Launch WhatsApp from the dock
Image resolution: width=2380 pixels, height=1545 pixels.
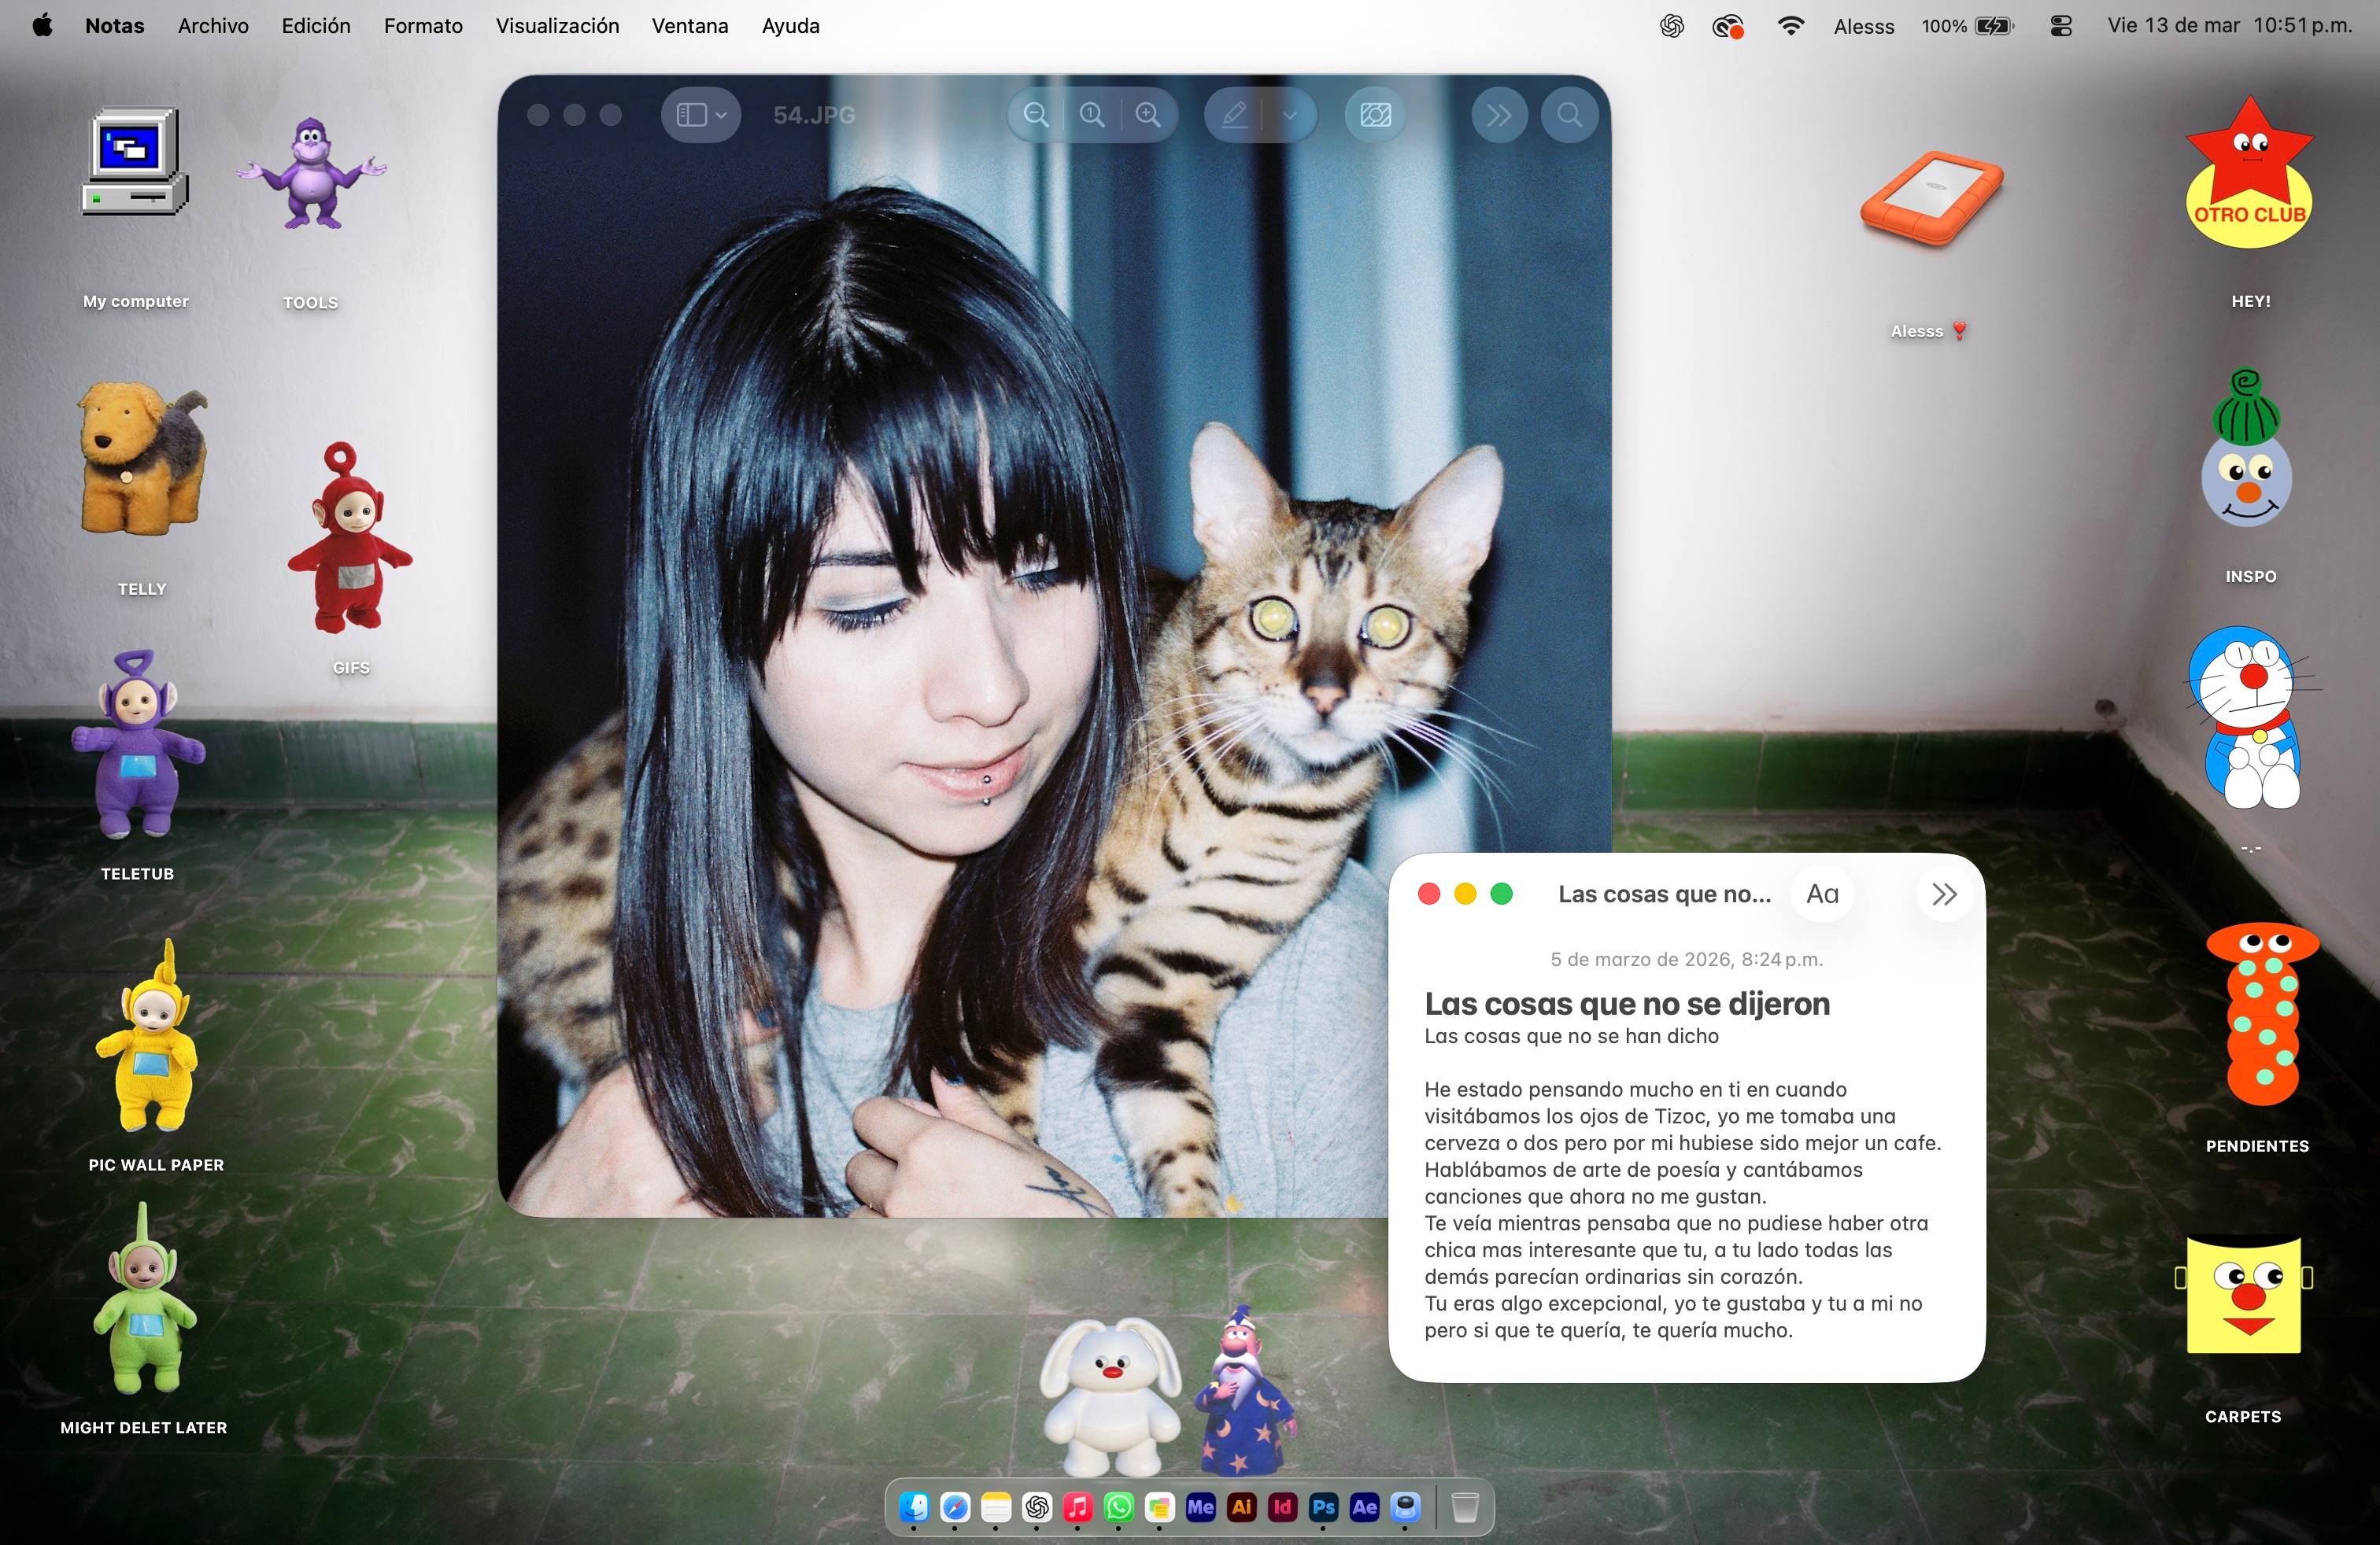tap(1119, 1507)
